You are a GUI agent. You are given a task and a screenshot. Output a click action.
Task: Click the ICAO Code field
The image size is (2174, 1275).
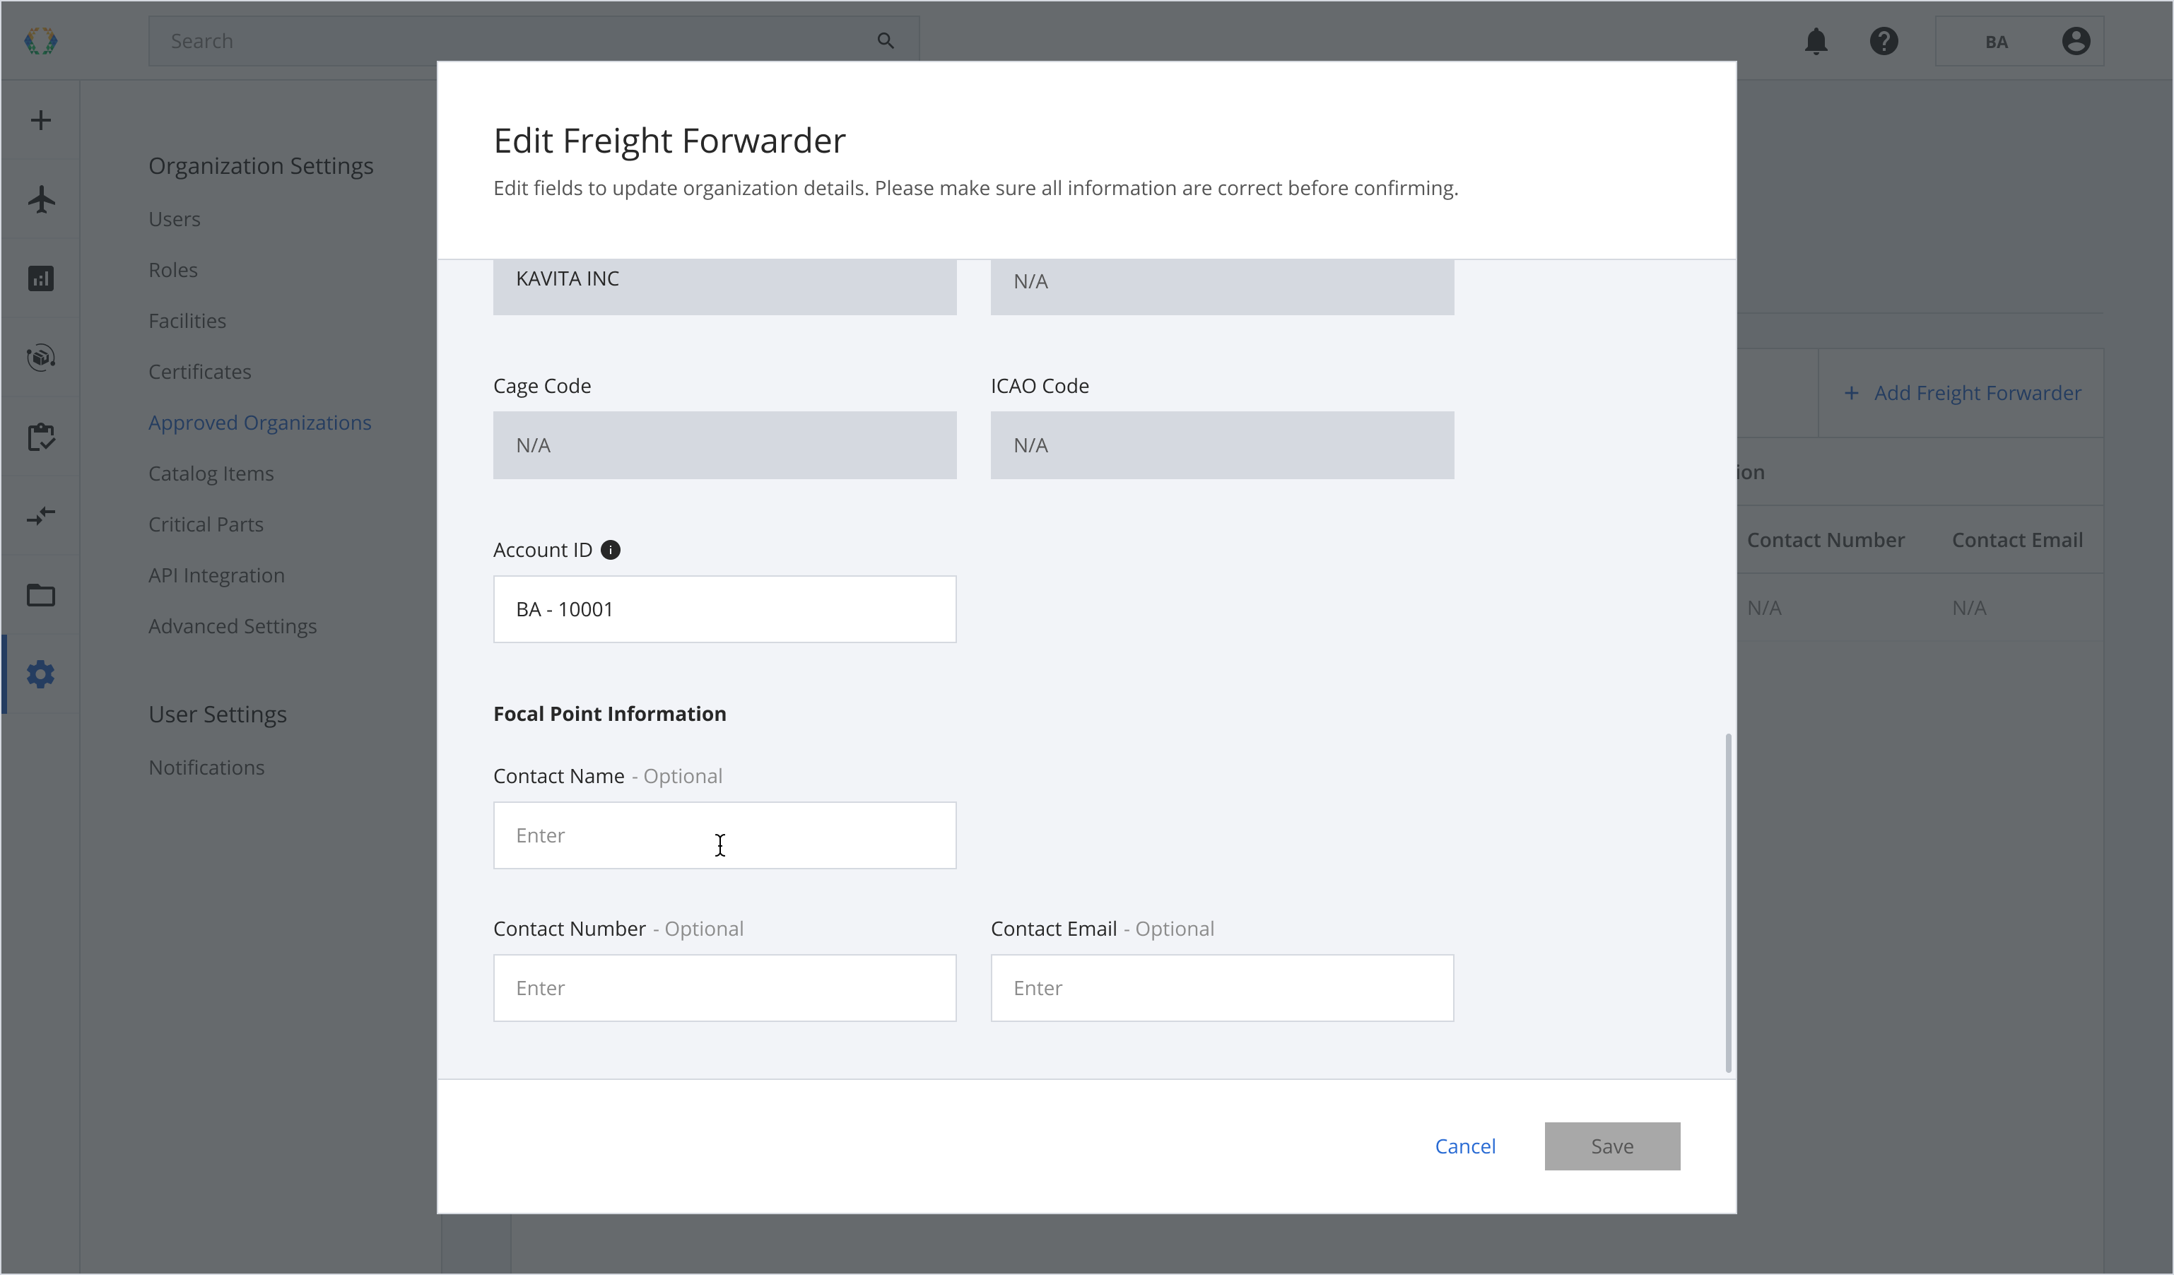point(1221,445)
